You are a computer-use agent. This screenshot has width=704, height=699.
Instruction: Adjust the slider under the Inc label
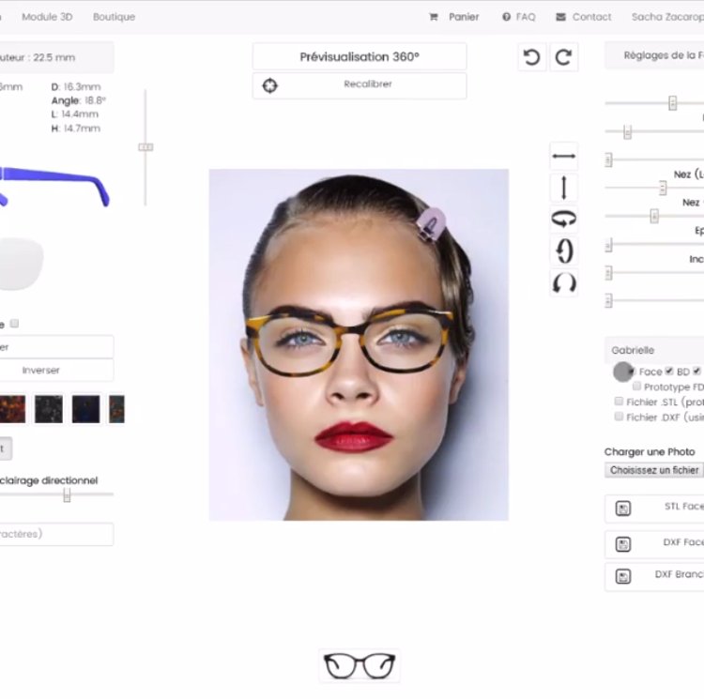[x=609, y=273]
